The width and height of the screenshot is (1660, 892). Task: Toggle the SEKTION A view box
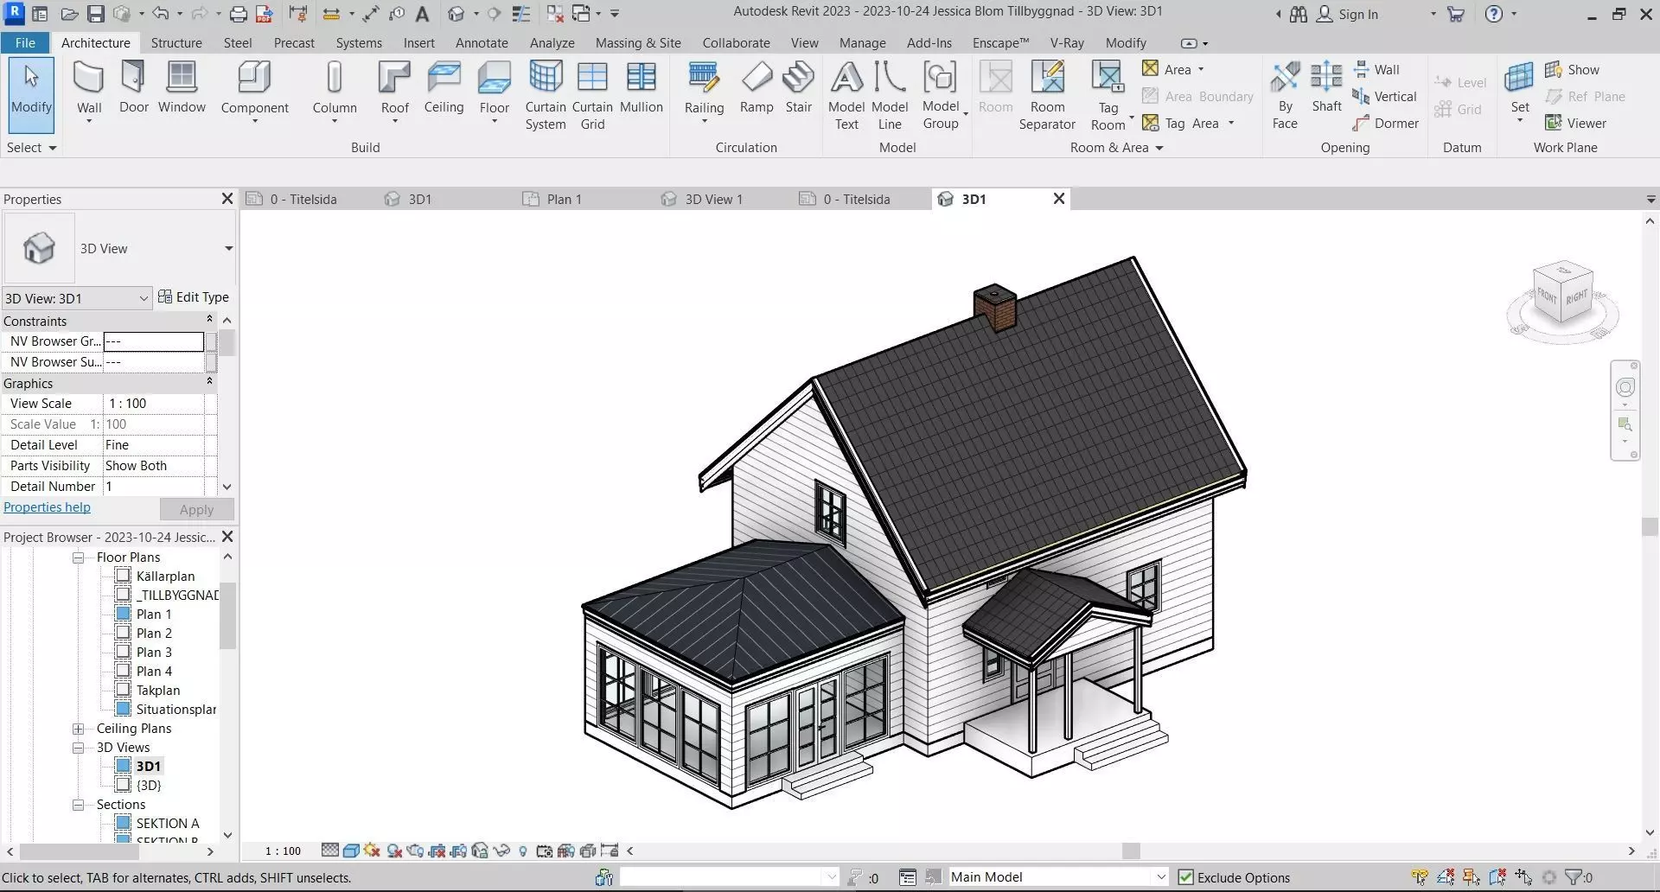point(123,823)
